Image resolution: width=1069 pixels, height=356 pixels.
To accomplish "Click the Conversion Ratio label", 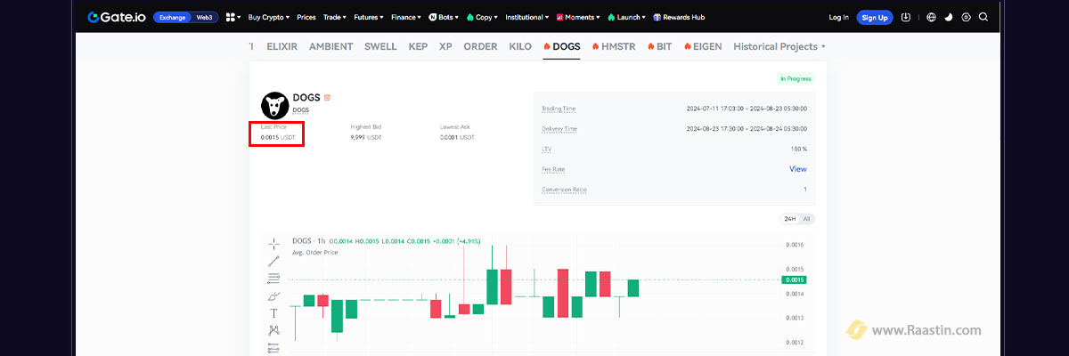I will click(x=564, y=190).
